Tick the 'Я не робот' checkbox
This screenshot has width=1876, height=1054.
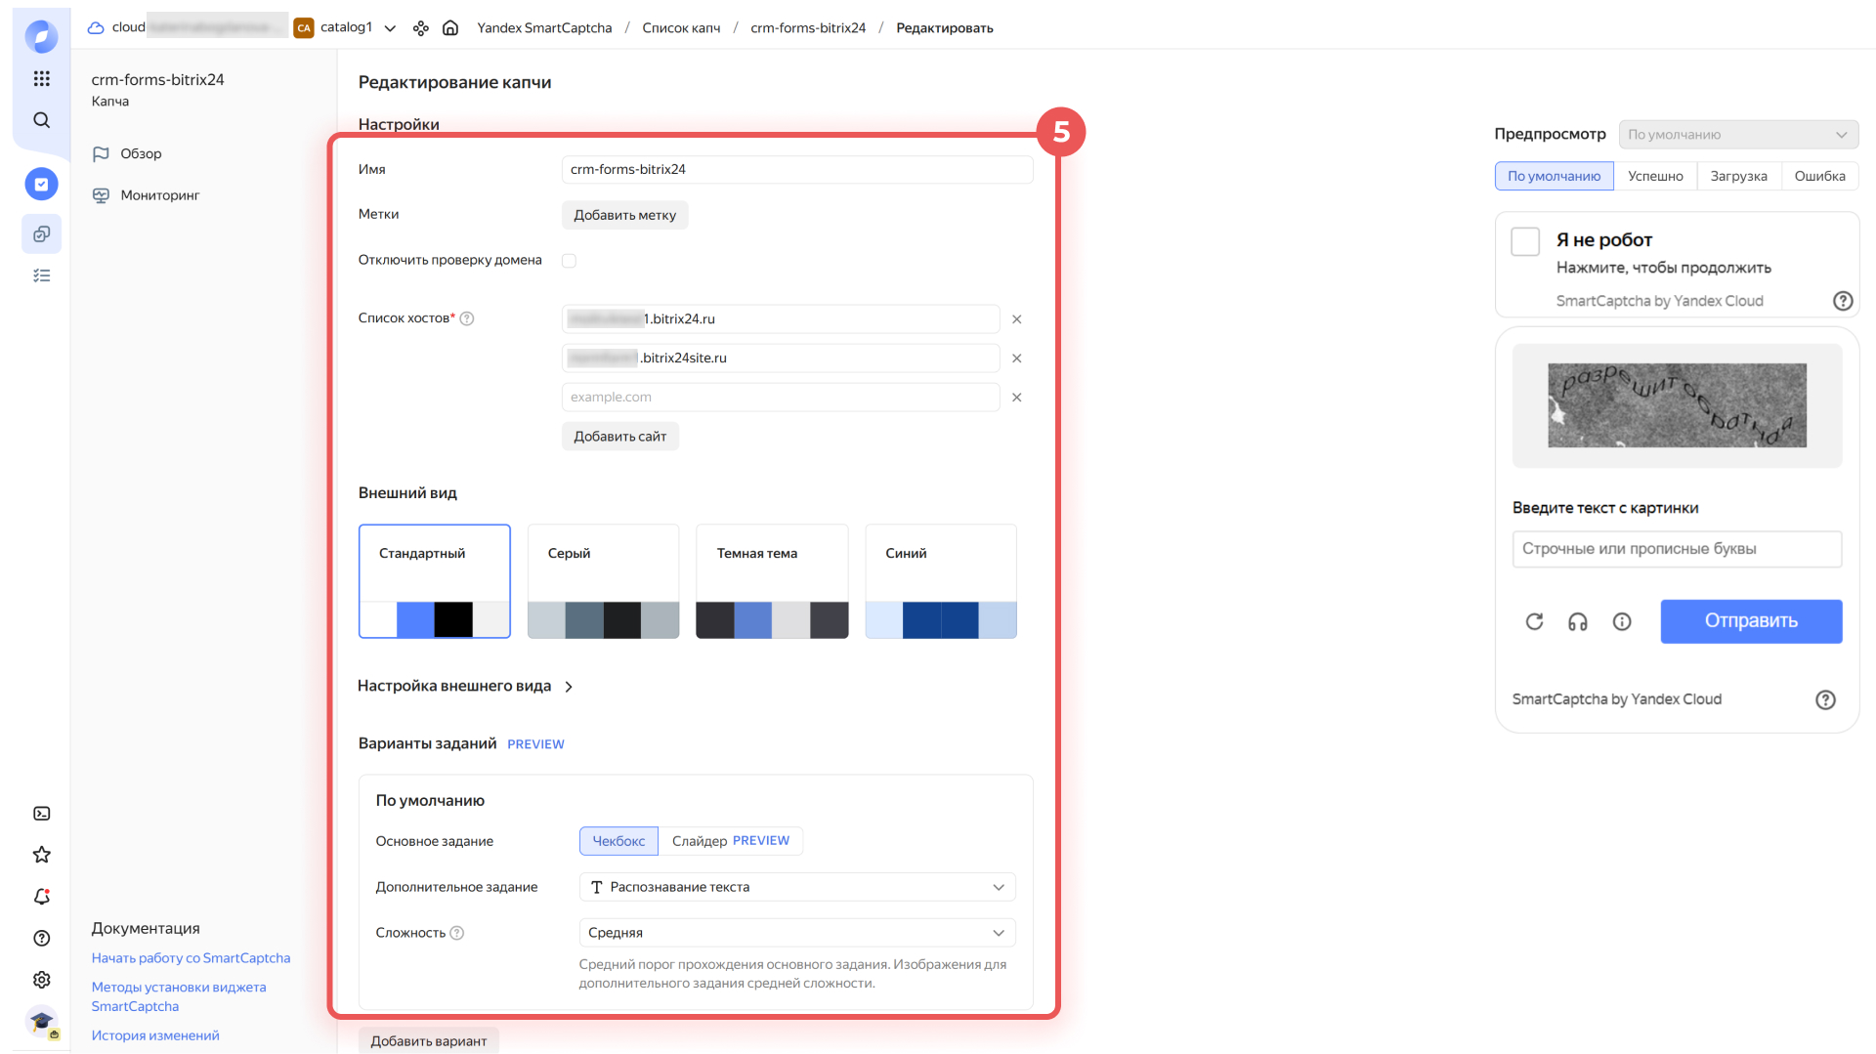(1524, 241)
